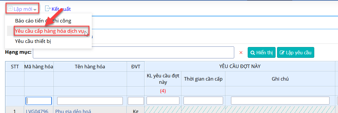Select Yêu cầu thiết bị menu entry

pos(33,41)
